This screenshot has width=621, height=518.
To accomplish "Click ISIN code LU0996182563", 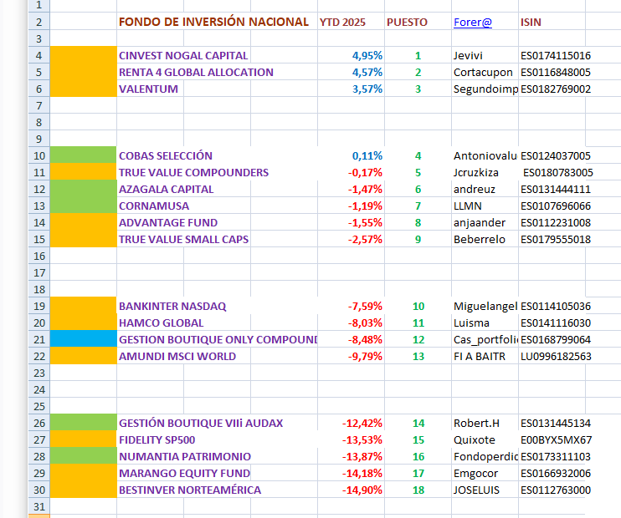I will click(x=556, y=356).
